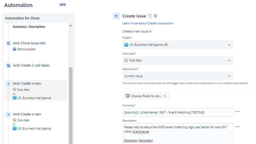Click the Create issue heading

(134, 16)
